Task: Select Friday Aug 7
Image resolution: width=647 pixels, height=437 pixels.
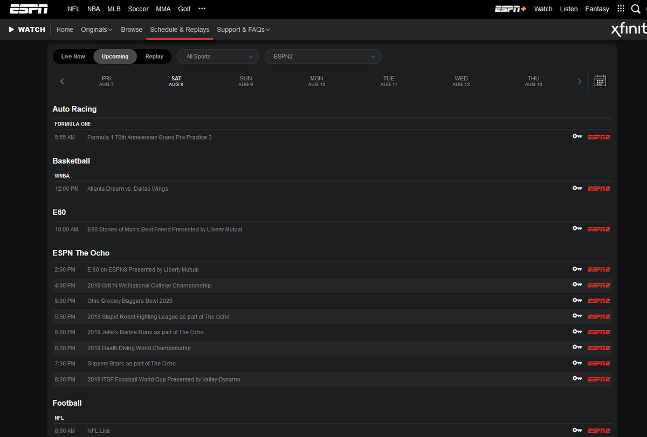Action: pos(106,81)
